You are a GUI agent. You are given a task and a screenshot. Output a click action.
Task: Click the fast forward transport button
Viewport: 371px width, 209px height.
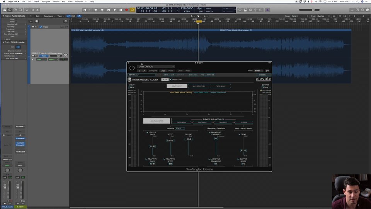pyautogui.click(x=102, y=10)
